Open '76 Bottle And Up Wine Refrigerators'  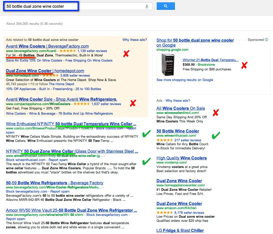pyautogui.click(x=85, y=114)
